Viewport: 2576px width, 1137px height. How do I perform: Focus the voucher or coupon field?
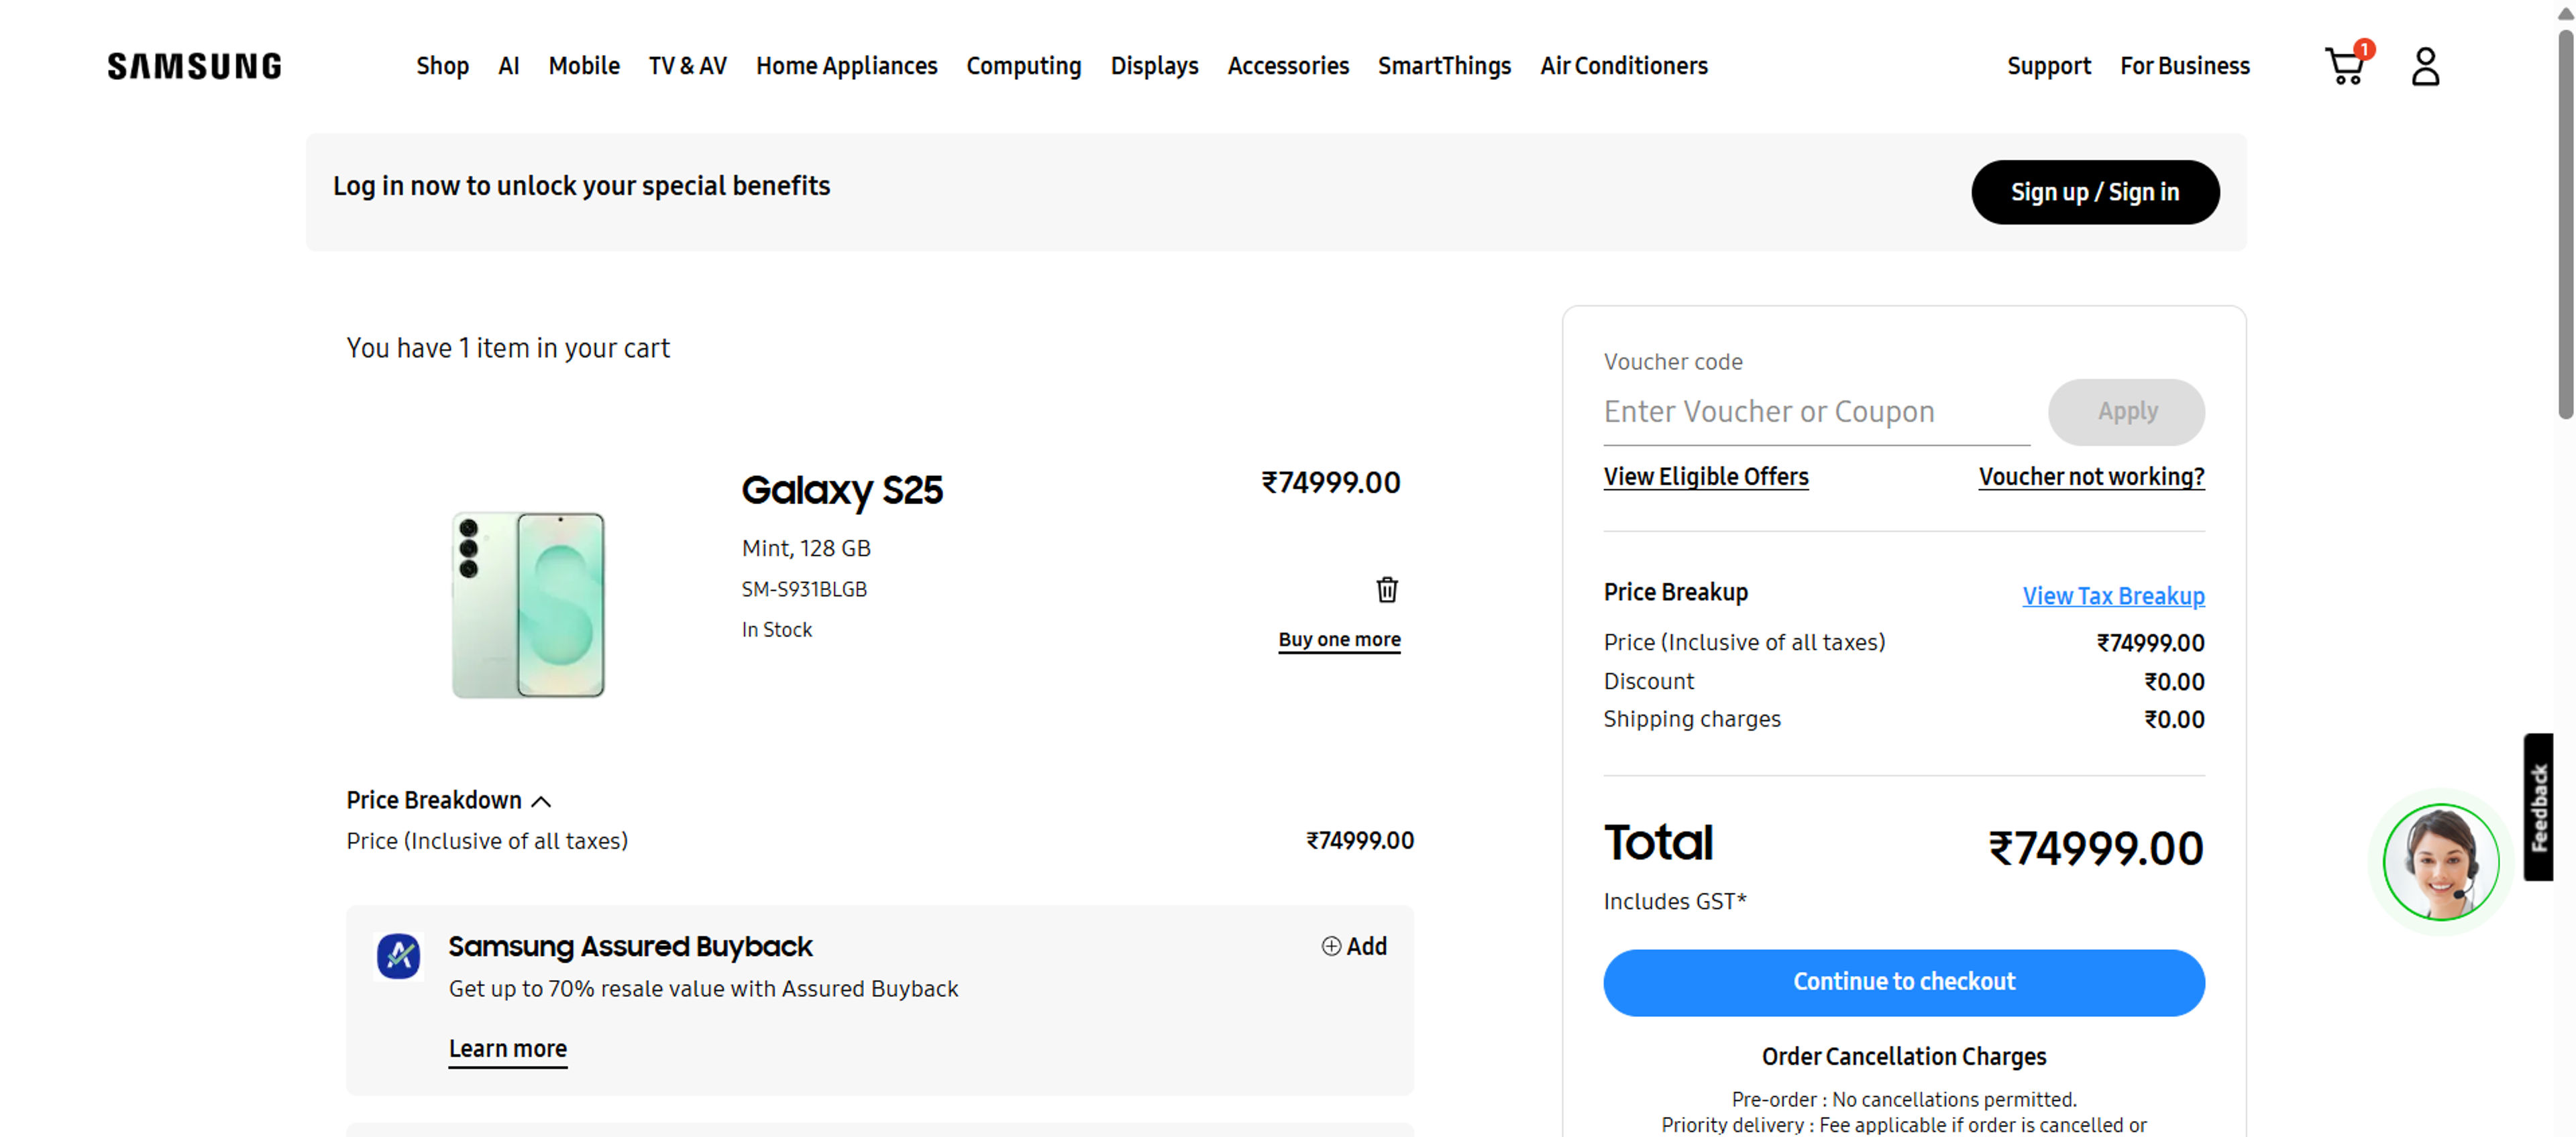click(x=1816, y=412)
